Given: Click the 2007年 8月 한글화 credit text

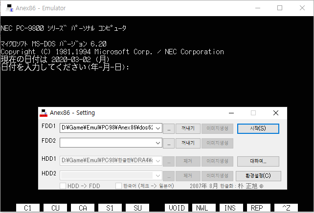Looking at the screenshot, I should pos(226,186).
